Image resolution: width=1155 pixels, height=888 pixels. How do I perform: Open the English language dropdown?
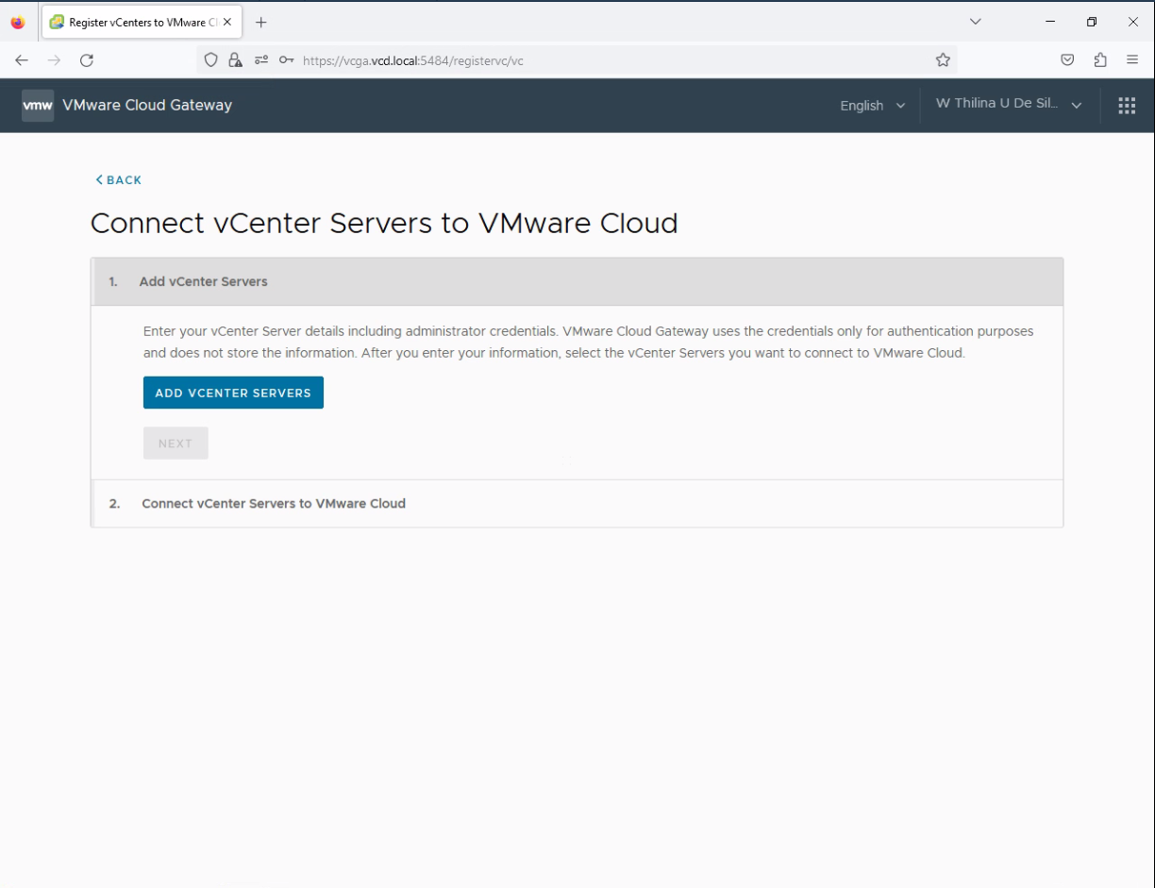click(872, 106)
